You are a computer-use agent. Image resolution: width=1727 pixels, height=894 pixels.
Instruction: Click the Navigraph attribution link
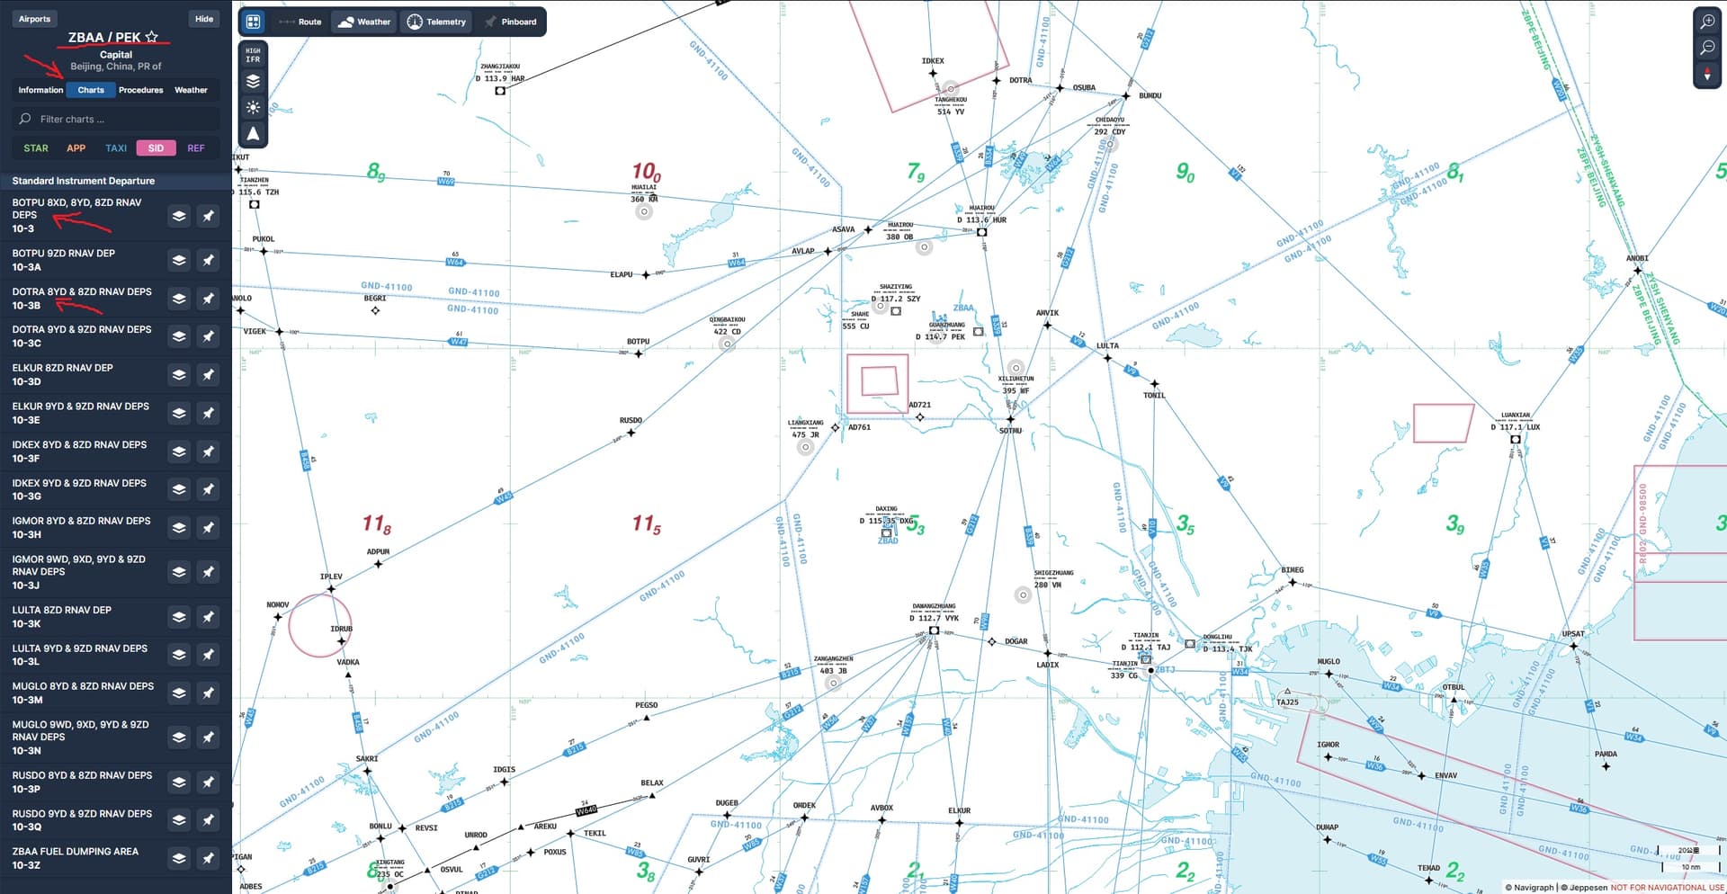[x=1529, y=888]
